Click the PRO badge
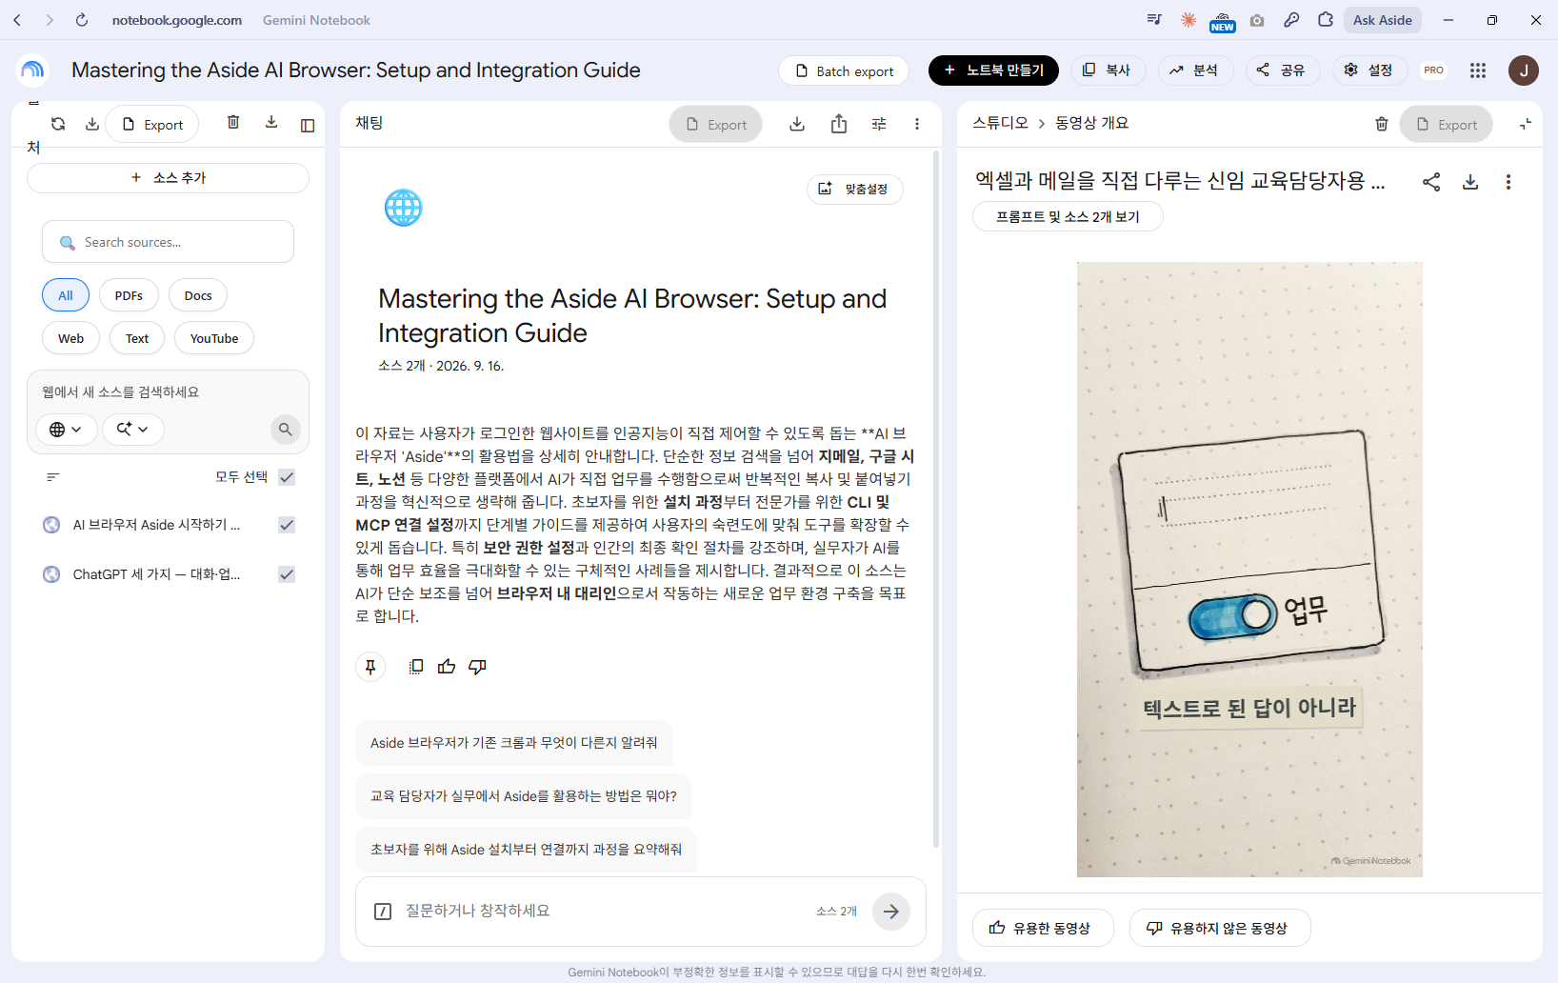Viewport: 1558px width, 983px height. tap(1433, 70)
